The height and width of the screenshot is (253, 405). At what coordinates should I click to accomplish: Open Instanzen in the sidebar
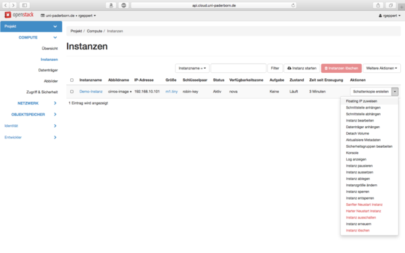(x=49, y=59)
